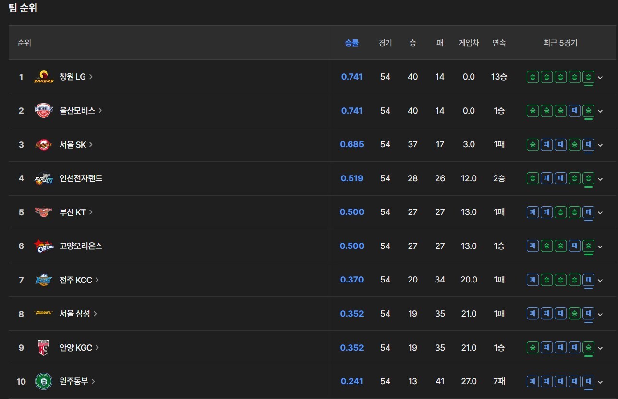Sort by the 연속 column header
Image resolution: width=618 pixels, height=399 pixels.
coord(499,43)
